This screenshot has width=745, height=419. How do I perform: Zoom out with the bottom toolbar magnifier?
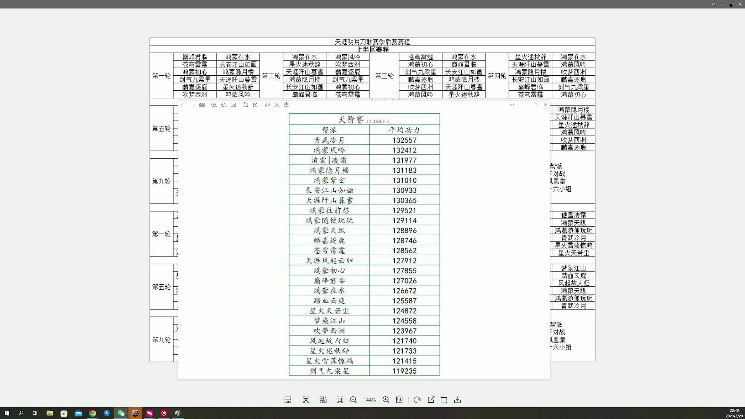[353, 400]
